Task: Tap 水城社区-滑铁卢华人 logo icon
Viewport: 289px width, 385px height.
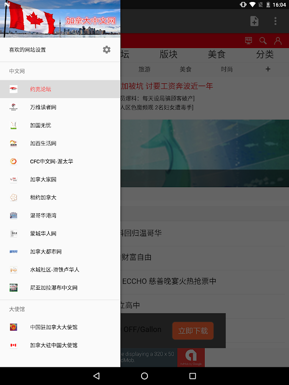Action: click(x=13, y=269)
